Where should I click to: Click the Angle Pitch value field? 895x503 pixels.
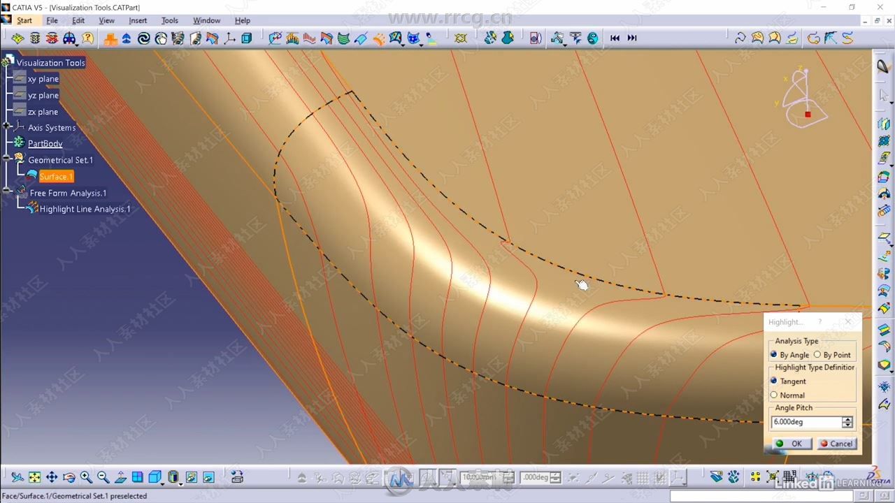tap(806, 422)
